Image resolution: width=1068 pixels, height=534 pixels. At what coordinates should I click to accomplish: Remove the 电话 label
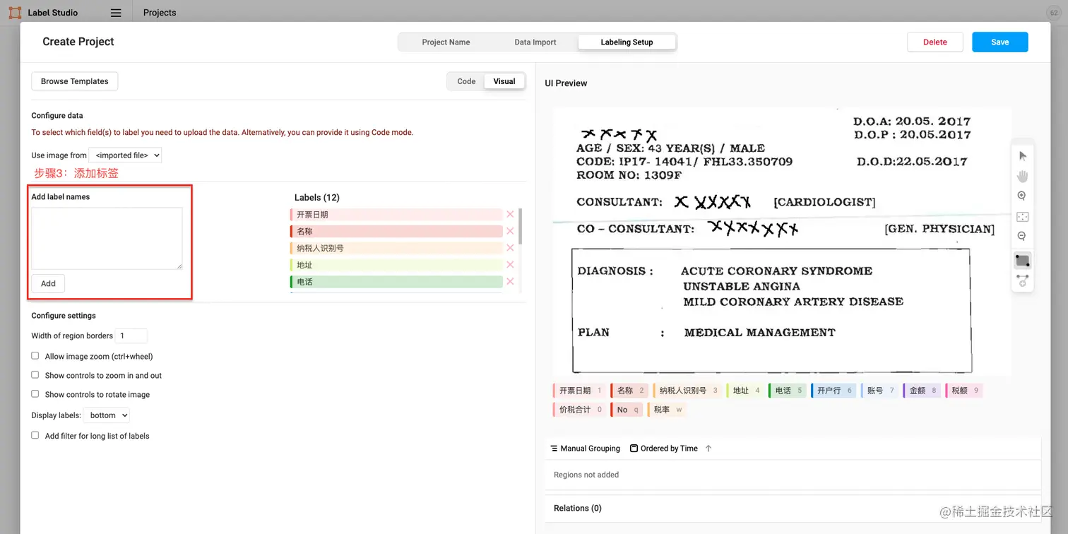[x=510, y=282]
